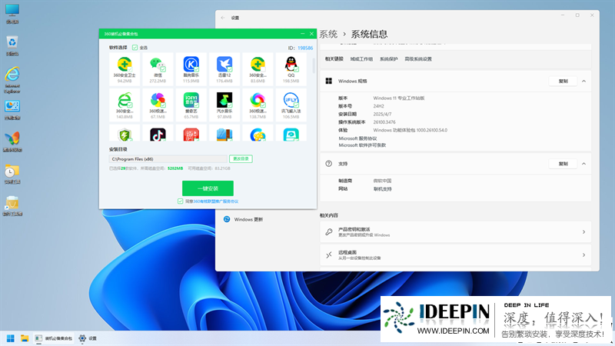This screenshot has width=615, height=346.
Task: Select the 微信 WeChat app icon
Action: (158, 65)
